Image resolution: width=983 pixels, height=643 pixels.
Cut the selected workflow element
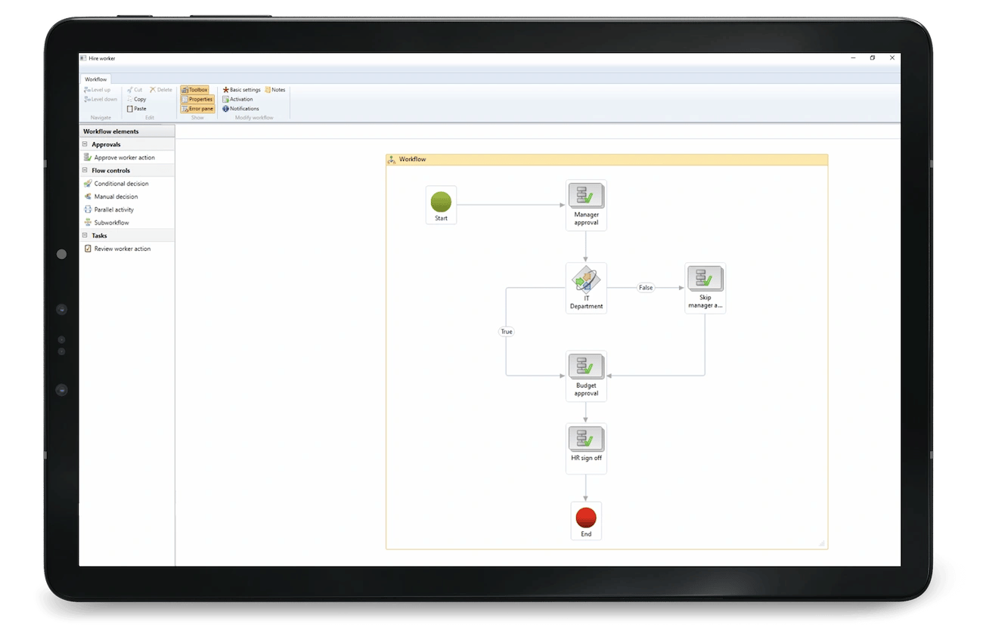135,90
